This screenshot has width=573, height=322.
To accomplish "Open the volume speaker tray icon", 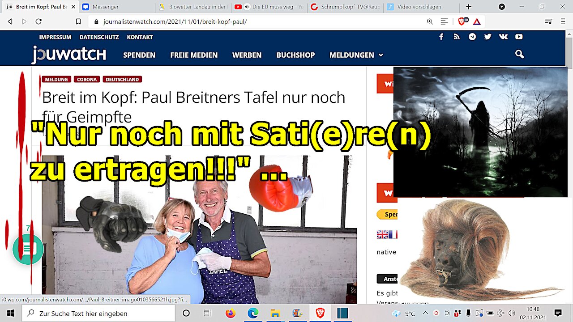I will click(x=512, y=313).
